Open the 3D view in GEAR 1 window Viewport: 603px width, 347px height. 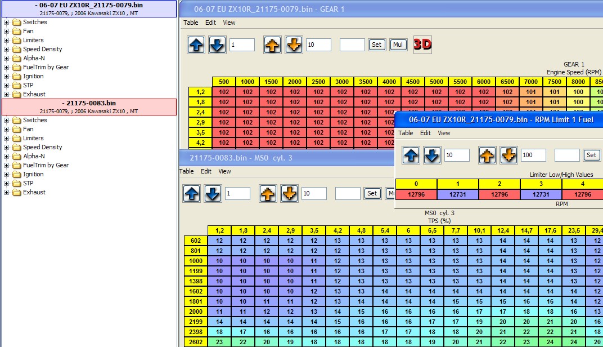point(422,45)
